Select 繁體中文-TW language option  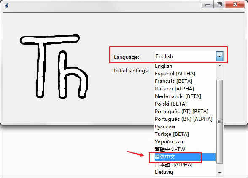point(185,149)
